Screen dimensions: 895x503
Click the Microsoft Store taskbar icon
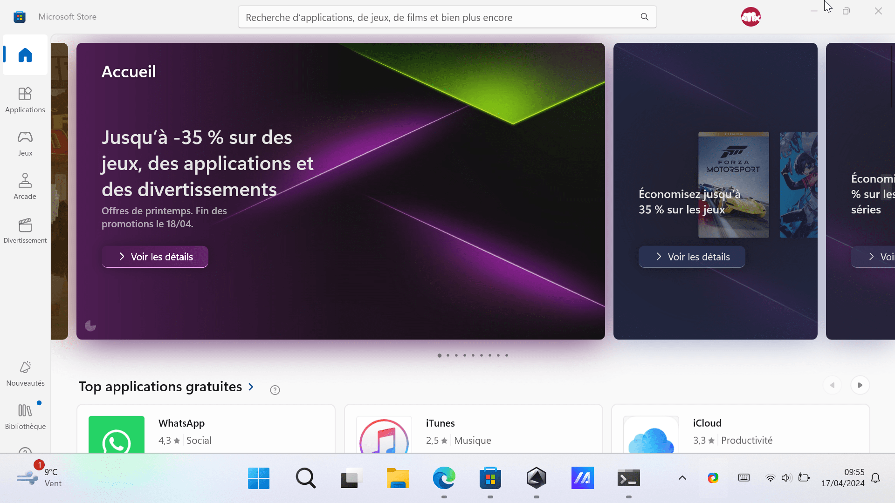coord(490,478)
